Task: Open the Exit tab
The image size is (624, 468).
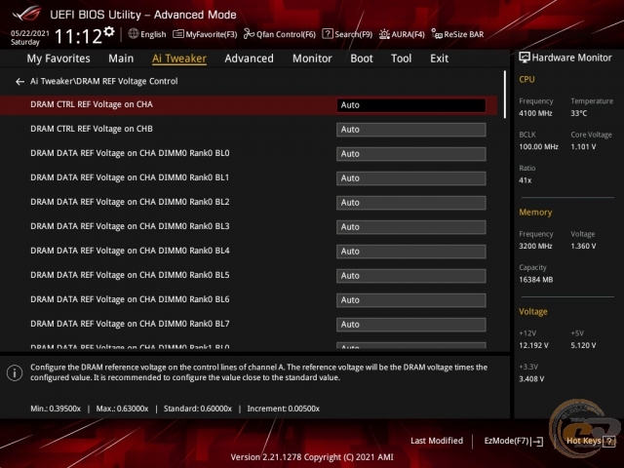Action: 439,58
